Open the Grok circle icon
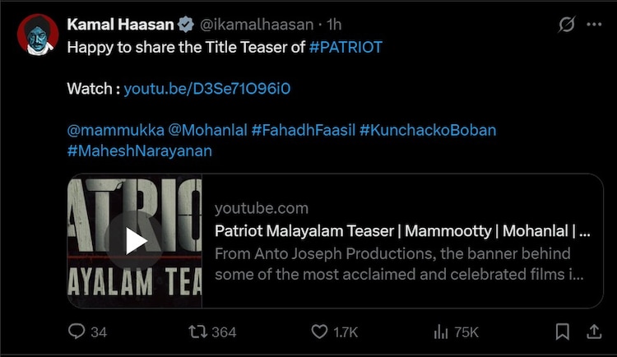 (567, 25)
